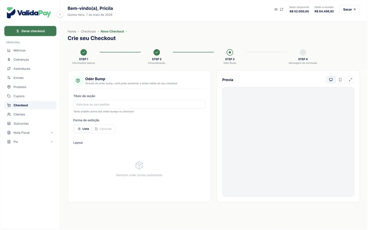
Task: Click 'Nenhum order bump cadastrado' text
Action: (x=139, y=175)
